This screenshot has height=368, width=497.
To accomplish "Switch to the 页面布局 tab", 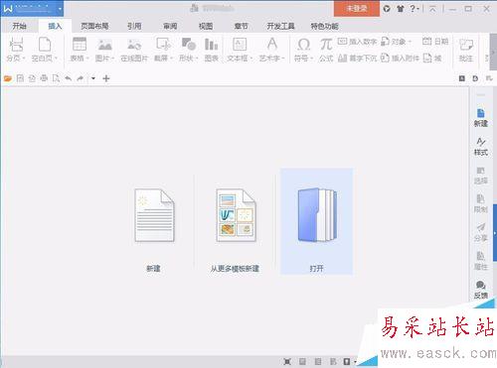I will 94,26.
